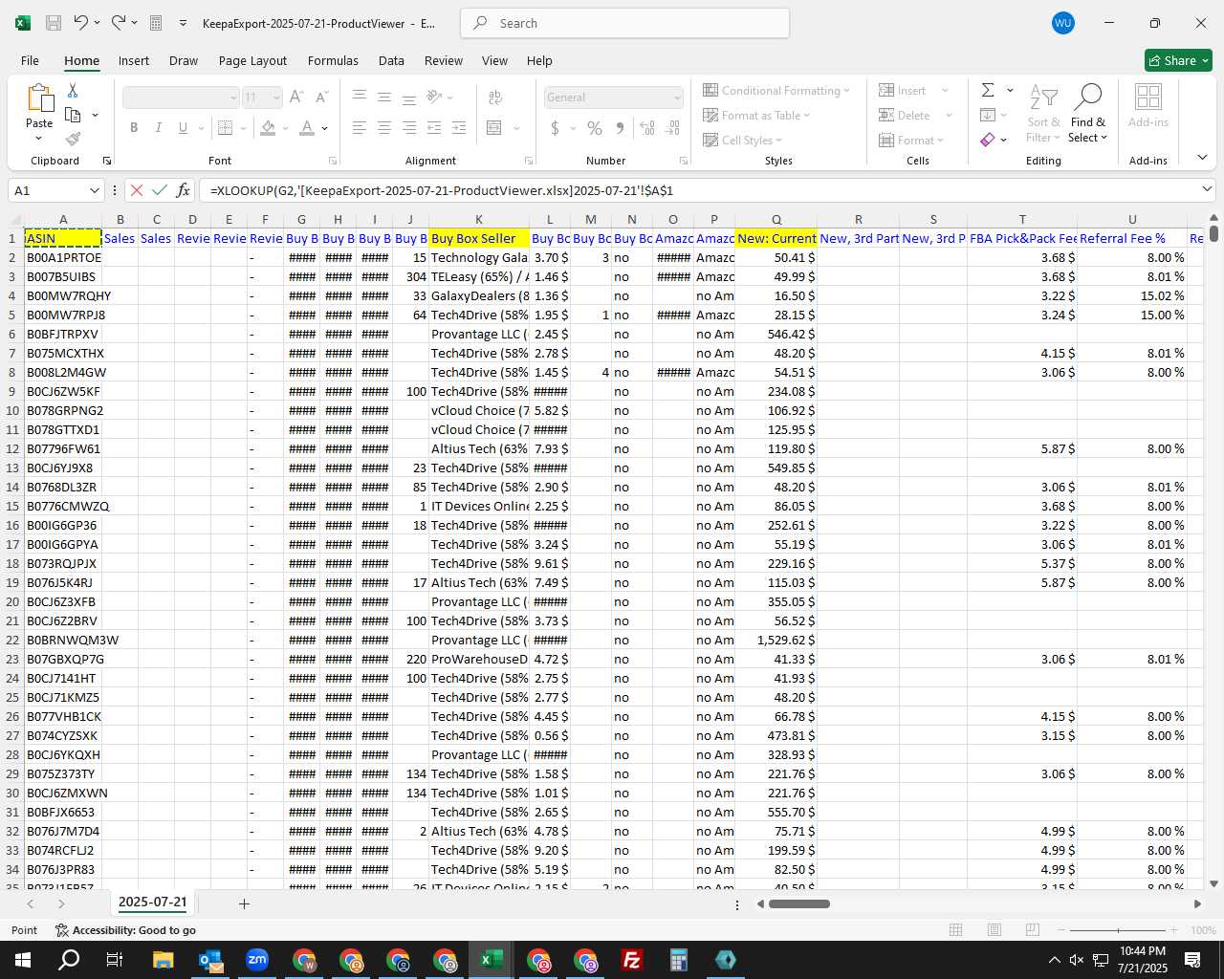Open Cell Styles dropdown
Image resolution: width=1224 pixels, height=979 pixels.
click(742, 140)
